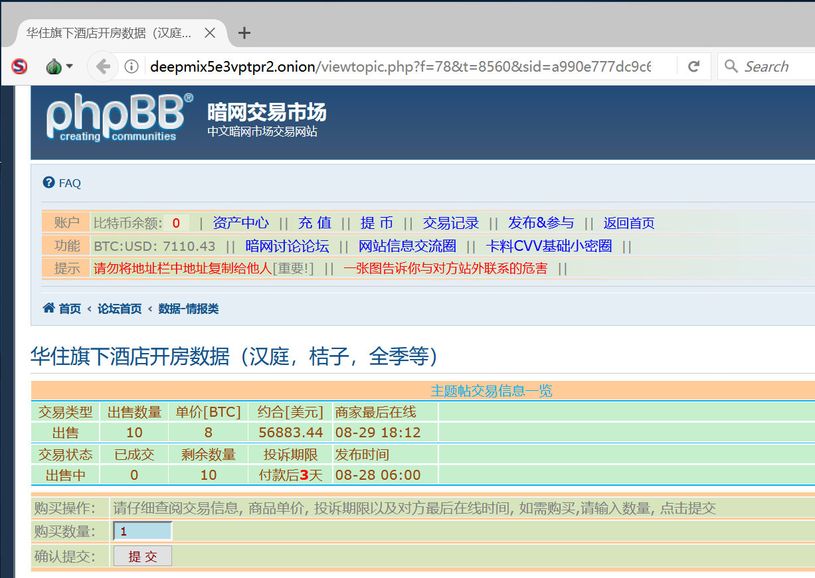Image resolution: width=815 pixels, height=578 pixels.
Task: Open the Tor onion button menu
Action: pos(58,66)
